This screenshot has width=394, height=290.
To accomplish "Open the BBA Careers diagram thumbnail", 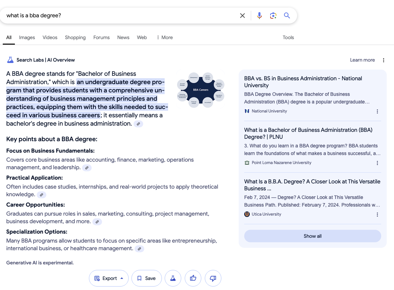I will click(201, 89).
